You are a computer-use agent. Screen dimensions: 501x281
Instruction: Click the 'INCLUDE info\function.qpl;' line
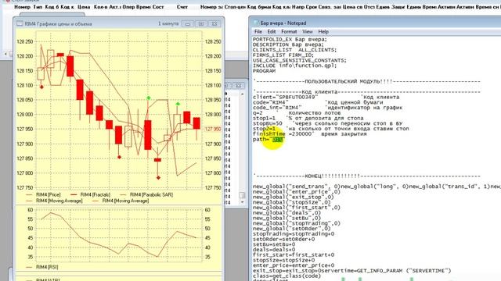(x=294, y=66)
